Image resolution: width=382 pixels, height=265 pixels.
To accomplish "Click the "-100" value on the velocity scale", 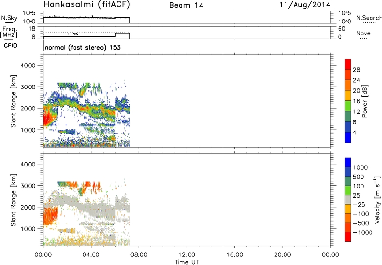I will (x=361, y=214).
